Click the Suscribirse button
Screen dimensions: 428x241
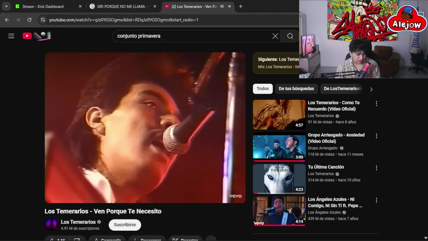point(125,225)
